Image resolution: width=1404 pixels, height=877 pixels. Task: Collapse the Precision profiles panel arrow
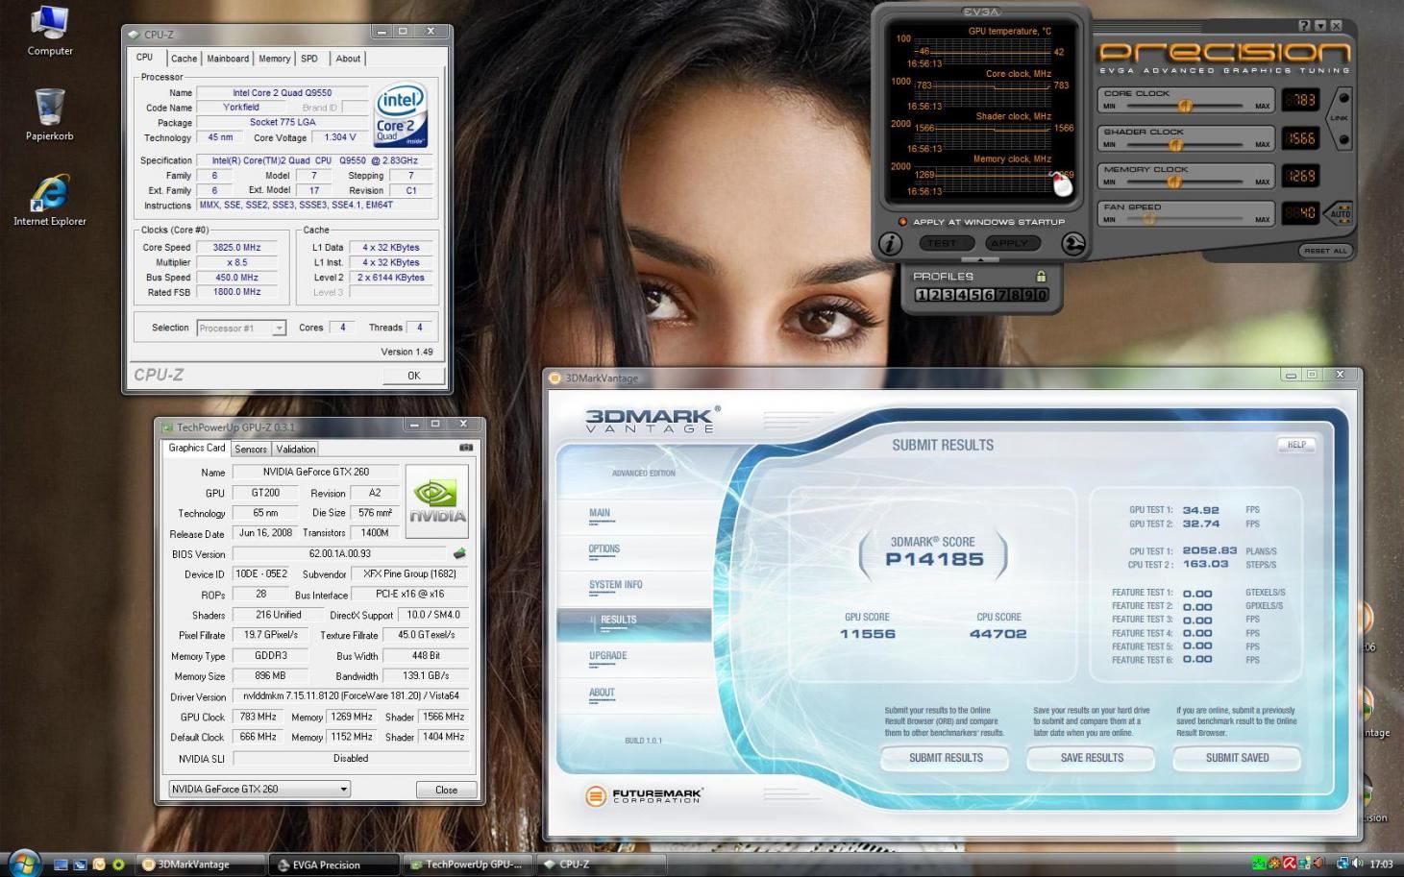pyautogui.click(x=980, y=260)
